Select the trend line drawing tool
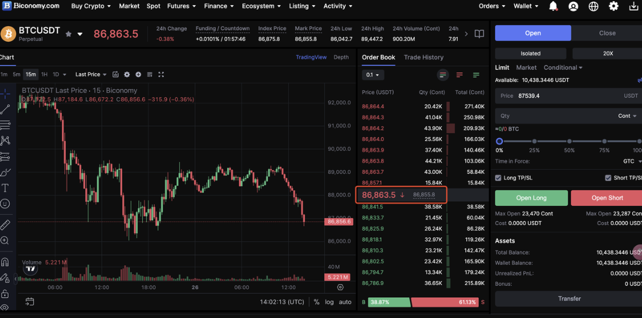 coord(5,109)
